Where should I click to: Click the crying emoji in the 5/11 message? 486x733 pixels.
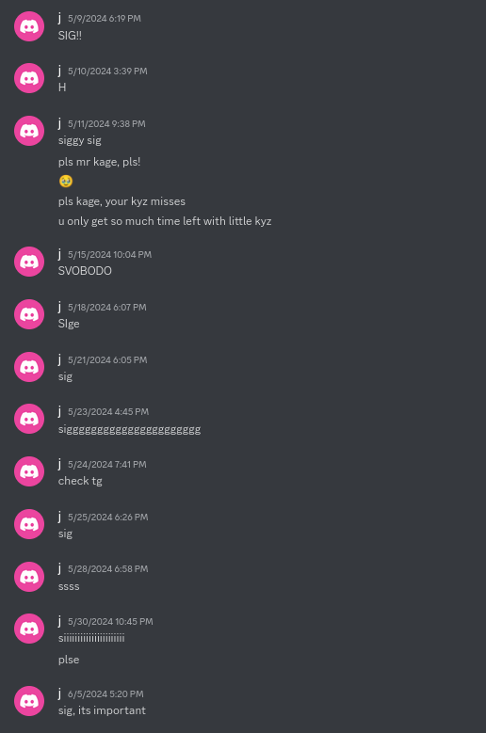point(66,181)
